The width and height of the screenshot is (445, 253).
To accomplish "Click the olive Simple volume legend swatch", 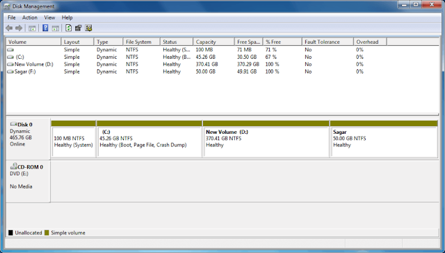I will pyautogui.click(x=47, y=233).
